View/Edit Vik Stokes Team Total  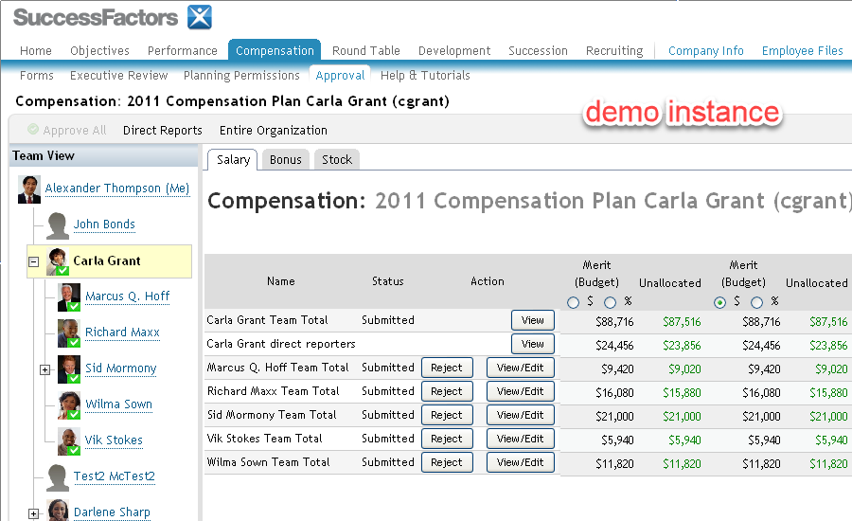coord(520,439)
